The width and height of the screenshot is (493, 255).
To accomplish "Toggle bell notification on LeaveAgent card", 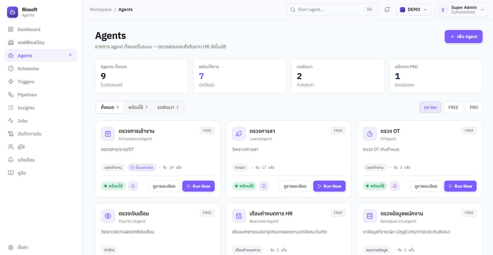I will (x=264, y=186).
